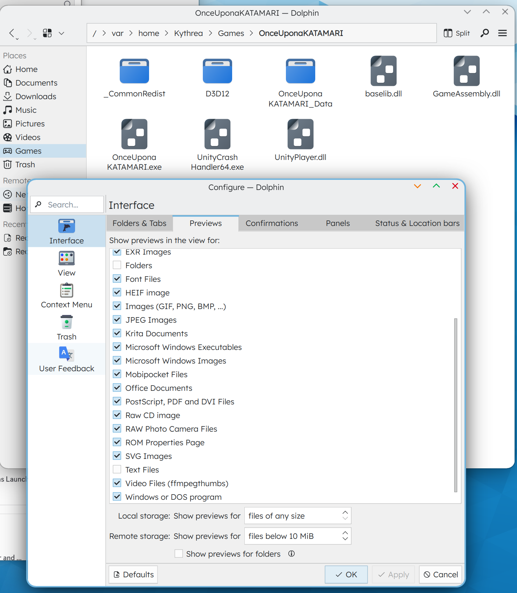Go to Home in Places panel
517x593 pixels.
click(43, 69)
